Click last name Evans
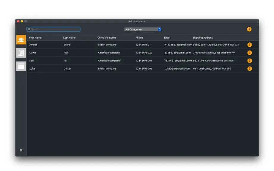274x171 pixels. tap(67, 45)
